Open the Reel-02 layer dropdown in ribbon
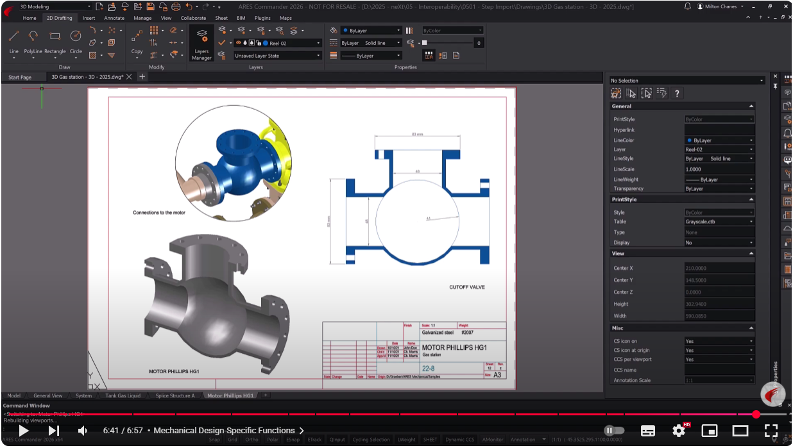793x448 pixels. click(278, 43)
